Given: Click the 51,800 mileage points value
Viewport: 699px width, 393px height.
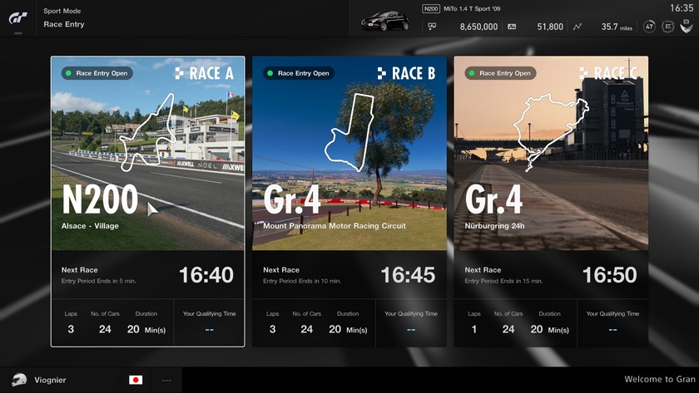Looking at the screenshot, I should (550, 27).
